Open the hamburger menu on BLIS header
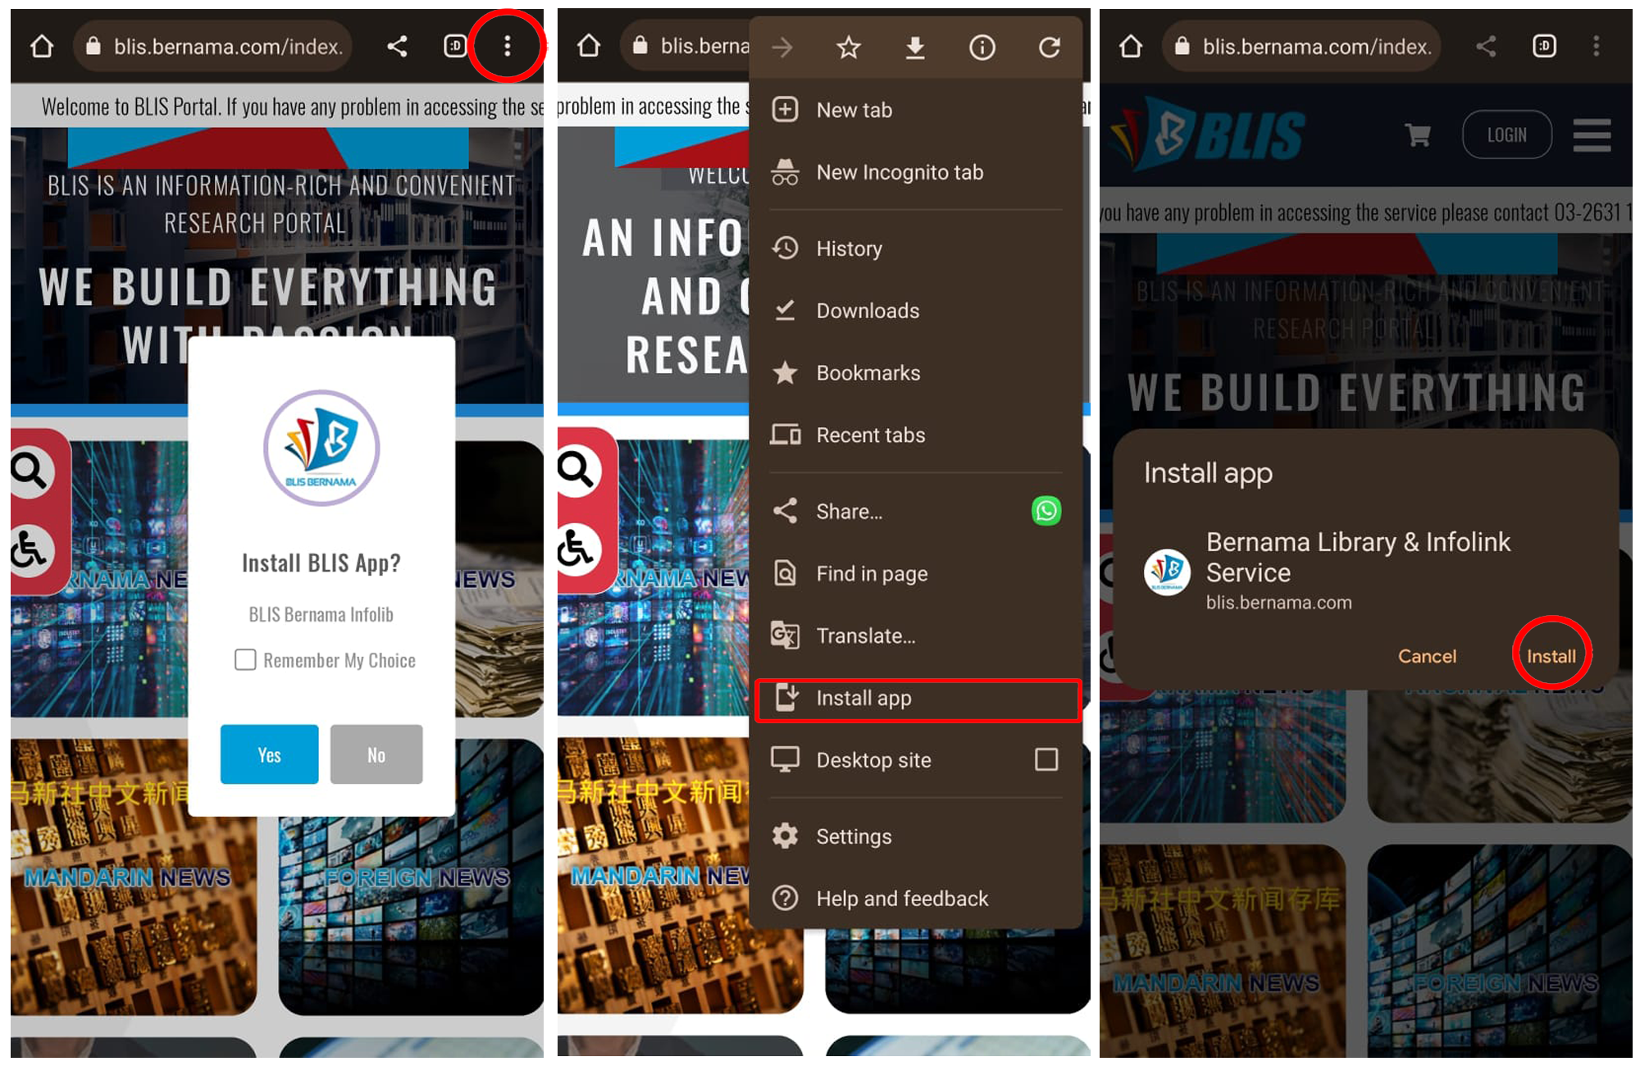 point(1591,134)
